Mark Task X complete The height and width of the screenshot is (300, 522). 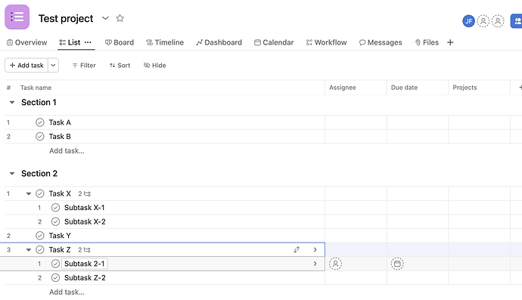pyautogui.click(x=40, y=193)
